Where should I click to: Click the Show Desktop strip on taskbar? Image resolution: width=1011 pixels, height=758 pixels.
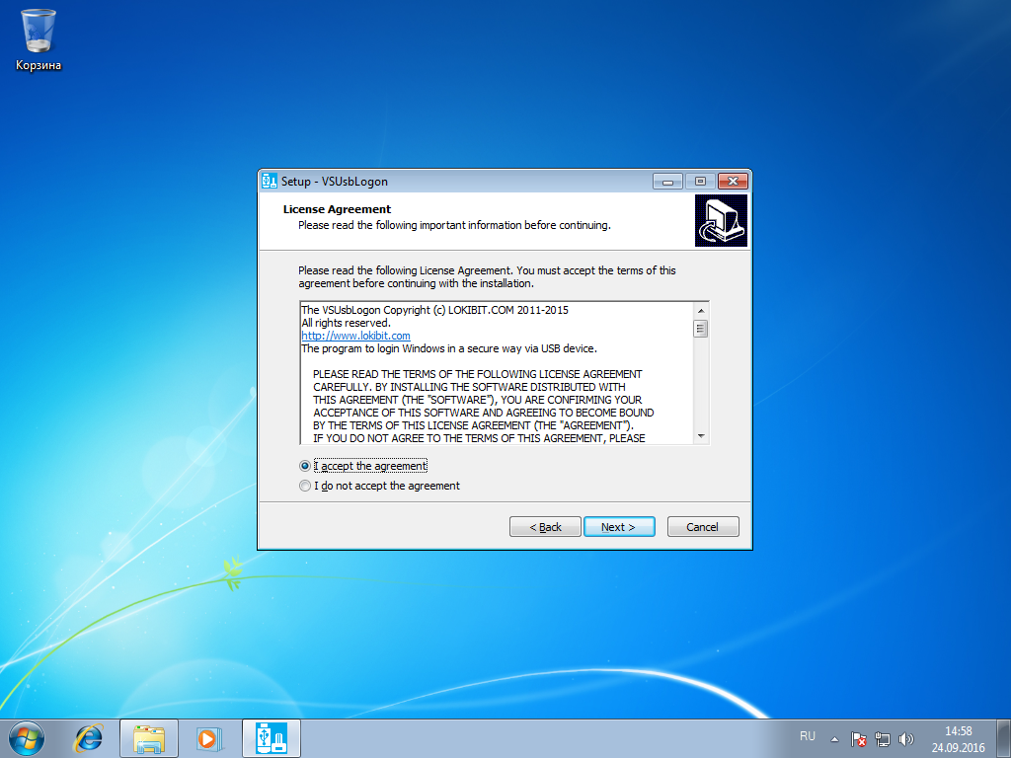(1004, 738)
